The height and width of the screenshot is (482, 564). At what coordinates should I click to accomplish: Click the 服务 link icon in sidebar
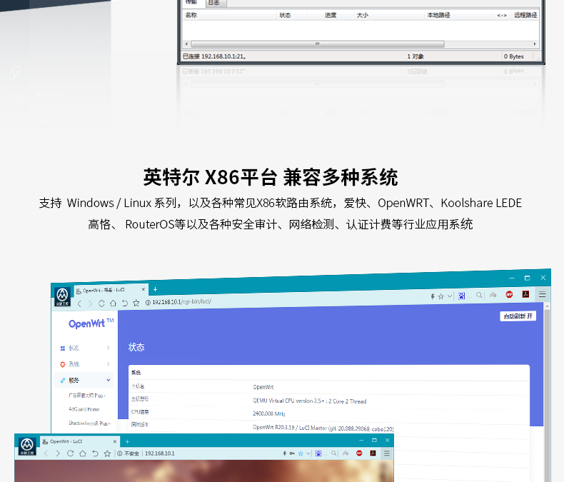pyautogui.click(x=63, y=380)
